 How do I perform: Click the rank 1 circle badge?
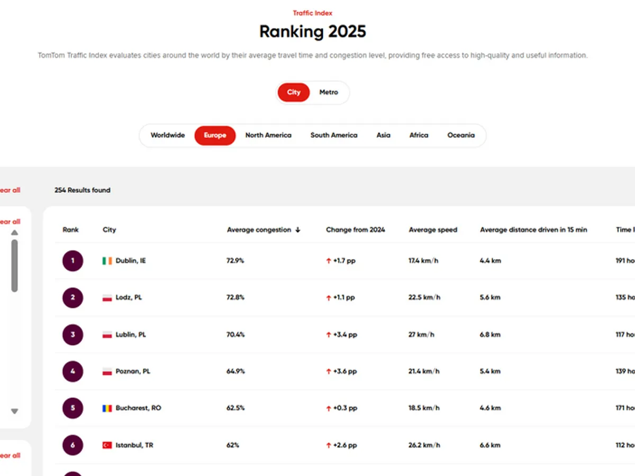click(x=72, y=261)
